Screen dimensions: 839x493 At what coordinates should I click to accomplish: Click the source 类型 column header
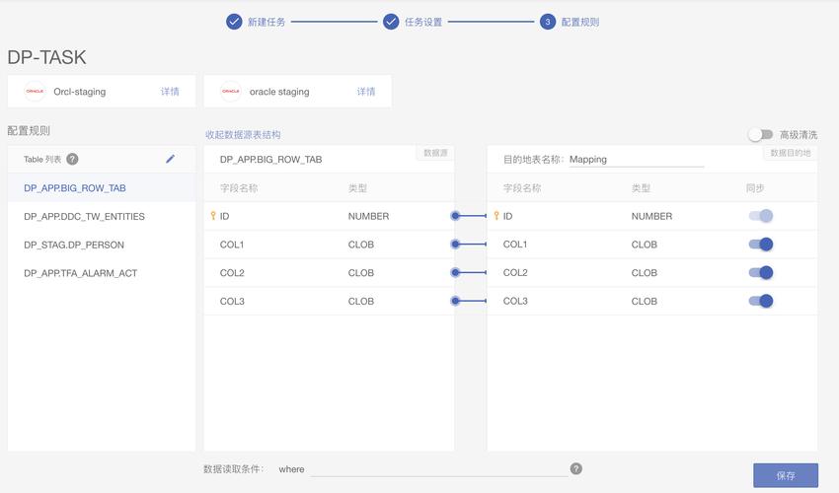point(357,188)
